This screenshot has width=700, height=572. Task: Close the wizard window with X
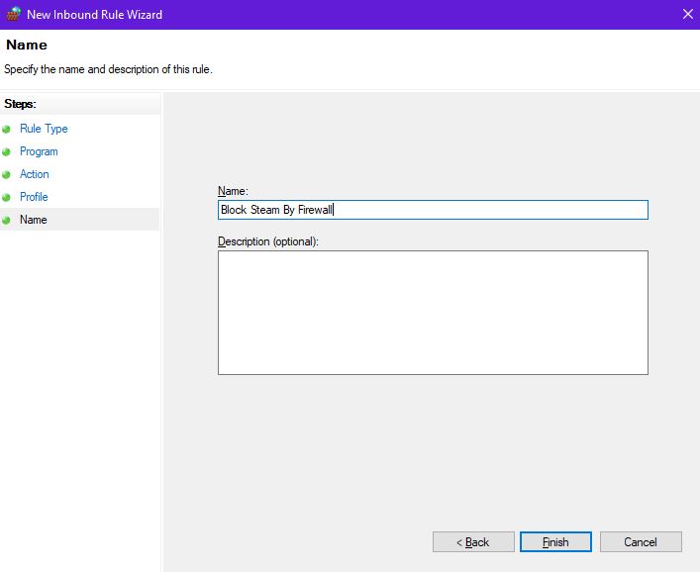[688, 14]
